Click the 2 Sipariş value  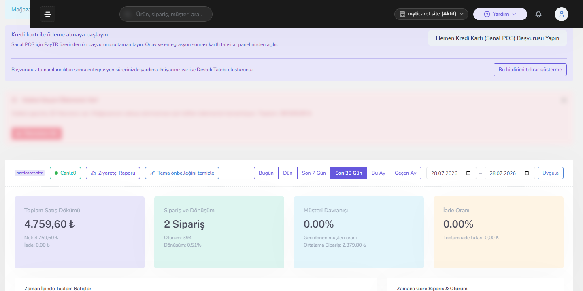click(184, 224)
